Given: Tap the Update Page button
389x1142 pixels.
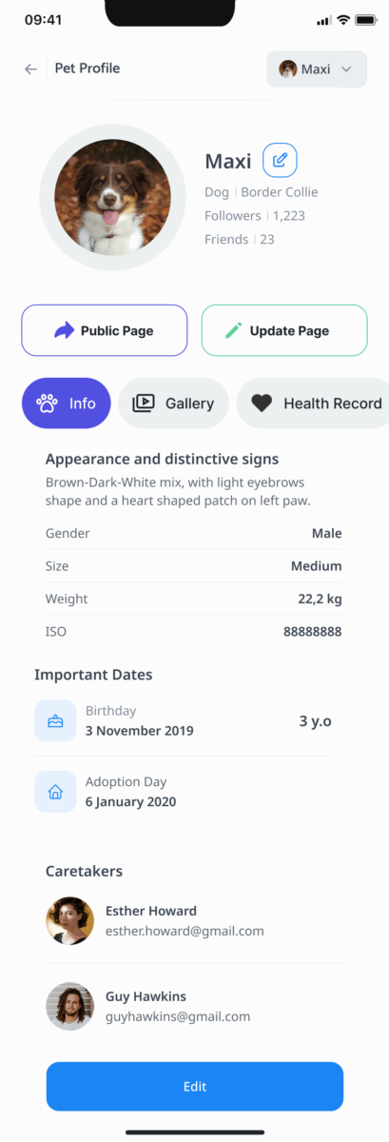Looking at the screenshot, I should pyautogui.click(x=284, y=331).
